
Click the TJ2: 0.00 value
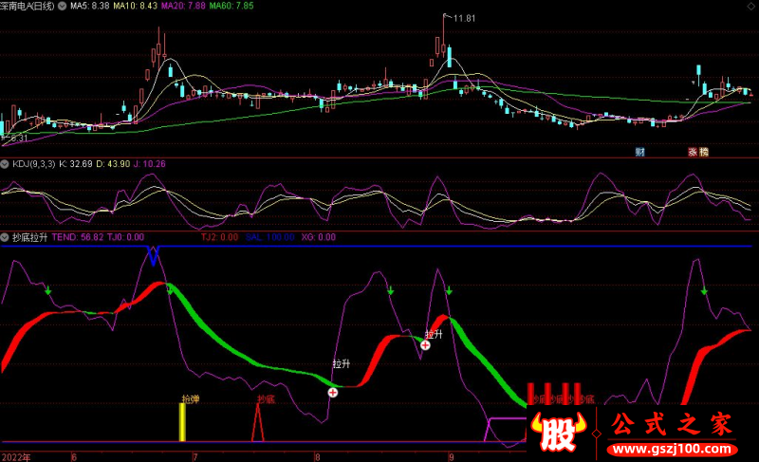pos(220,237)
